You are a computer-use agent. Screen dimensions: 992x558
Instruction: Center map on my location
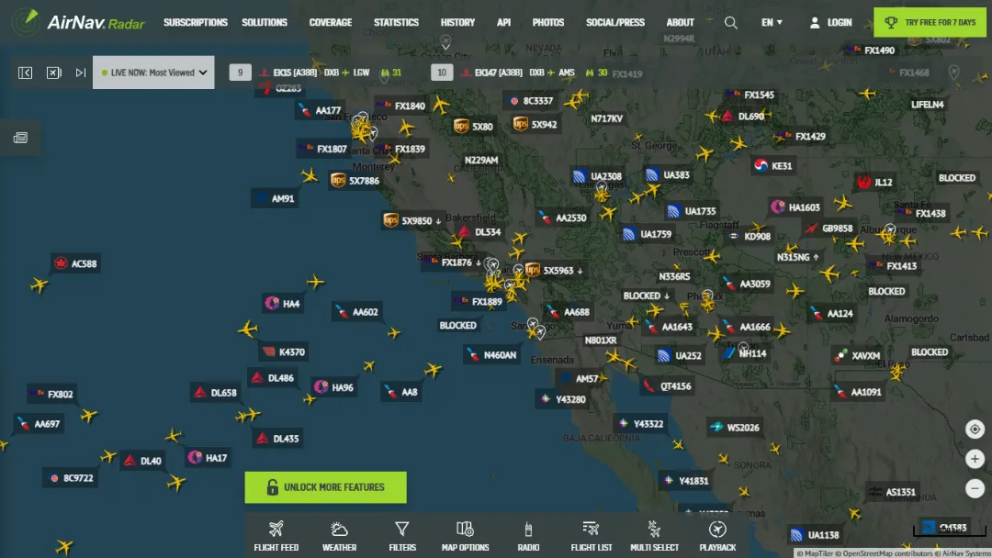(975, 430)
